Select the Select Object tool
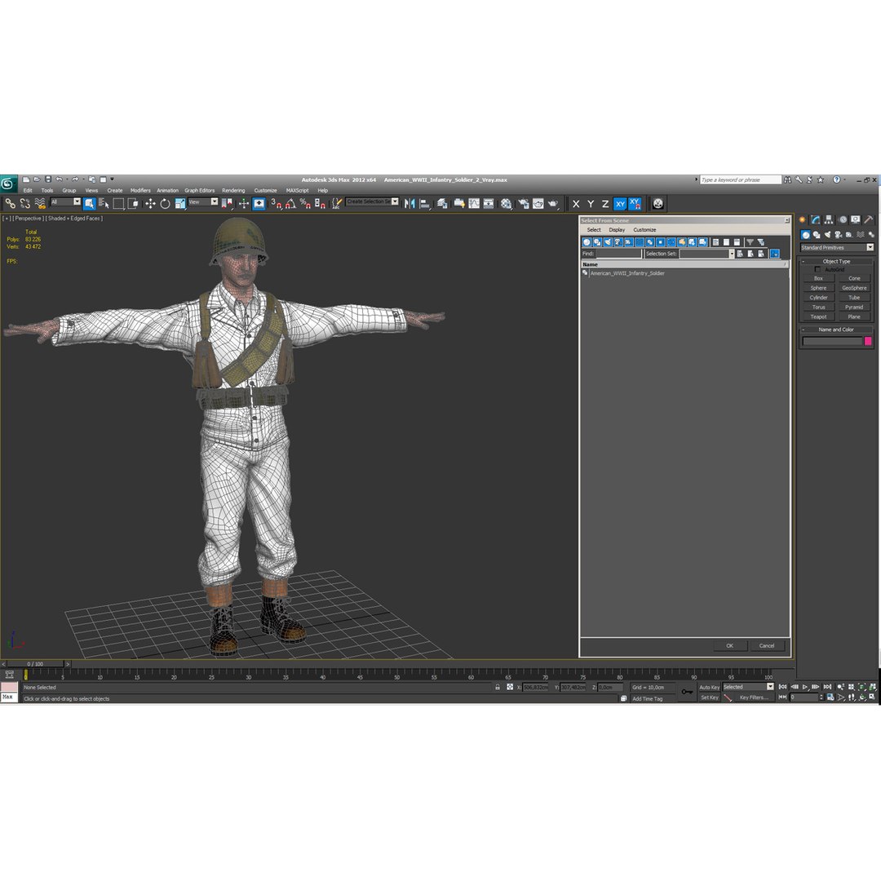 click(90, 203)
